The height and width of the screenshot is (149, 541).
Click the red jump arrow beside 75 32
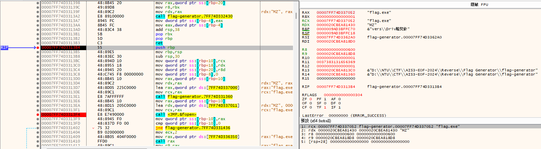(x=93, y=128)
